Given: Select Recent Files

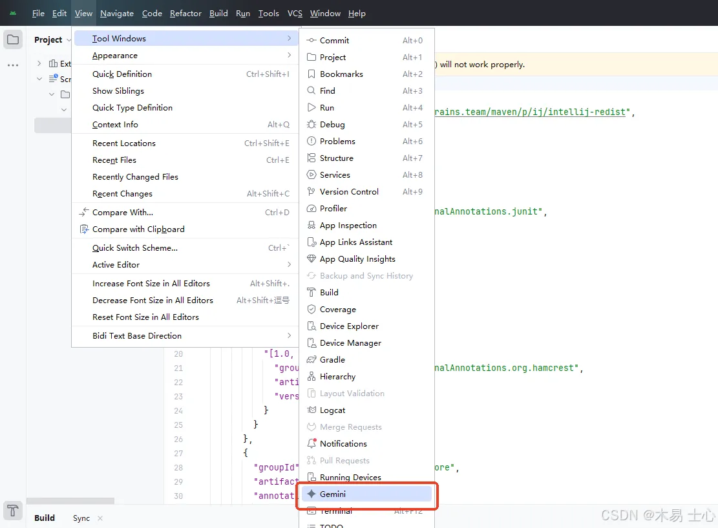Looking at the screenshot, I should click(185, 160).
